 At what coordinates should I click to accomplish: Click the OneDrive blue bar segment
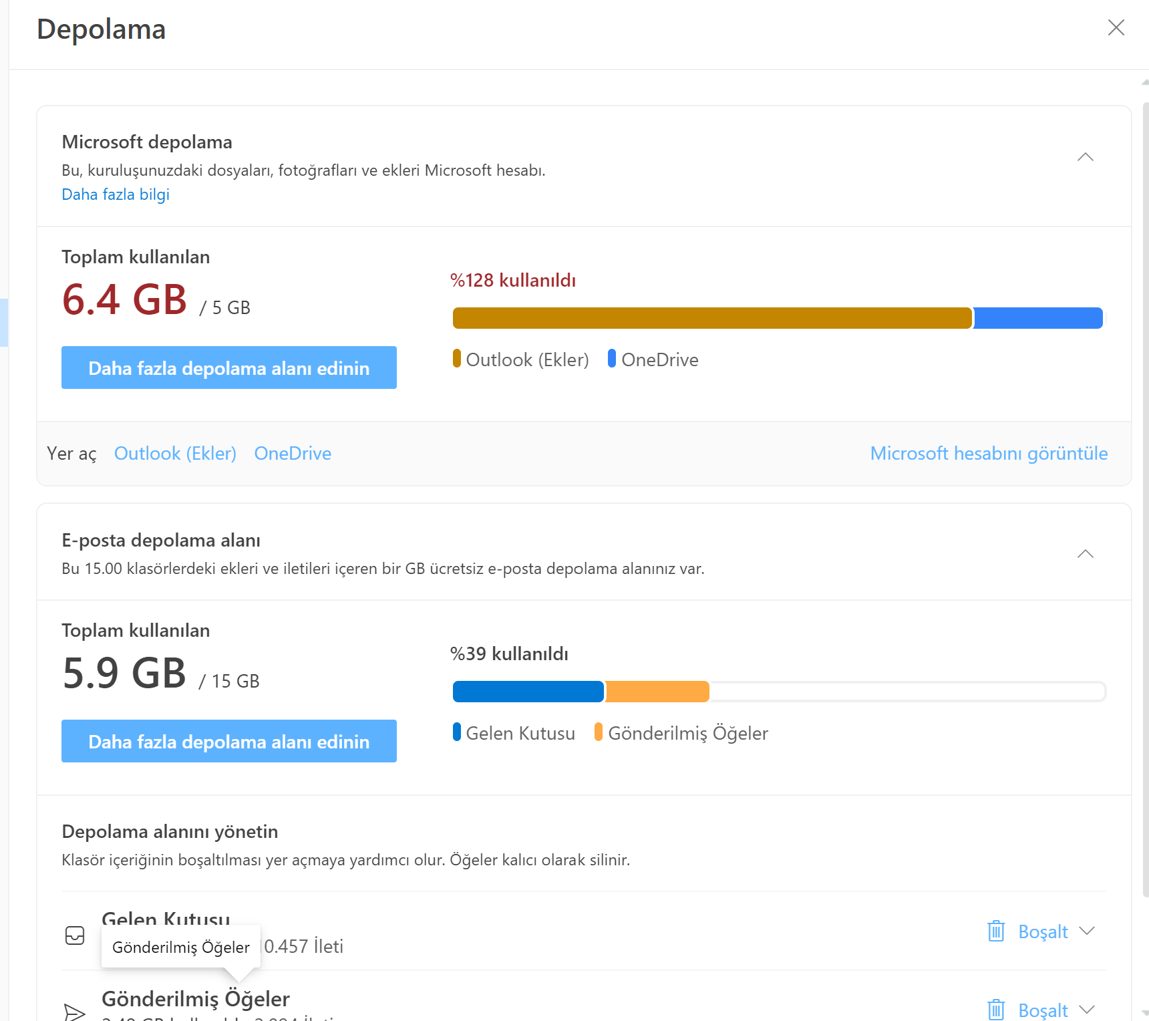pos(1038,318)
